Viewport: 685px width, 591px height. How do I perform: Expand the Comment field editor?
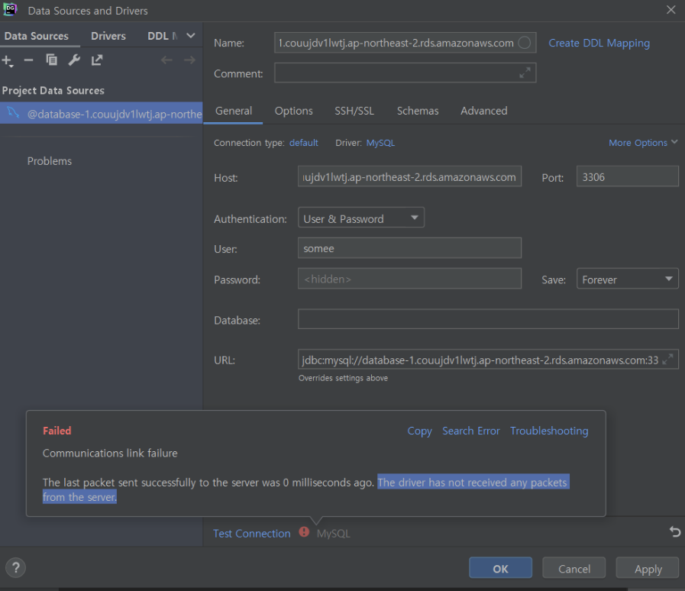(525, 73)
